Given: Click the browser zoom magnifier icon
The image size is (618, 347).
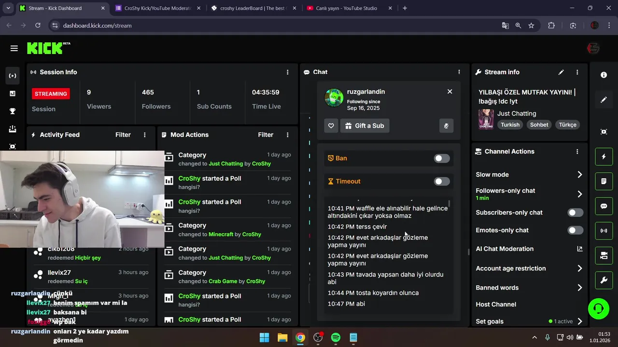Looking at the screenshot, I should [x=518, y=26].
